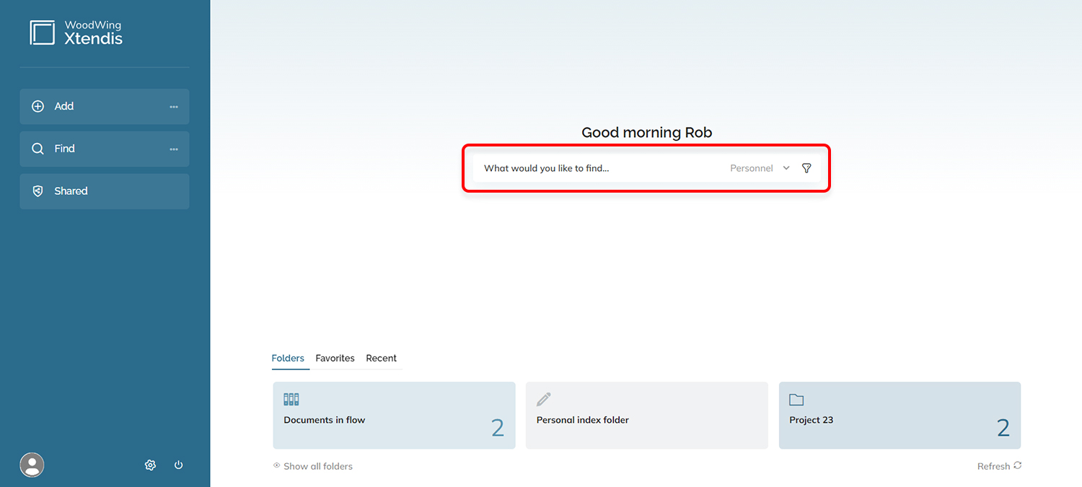Click the eye icon beside Show all folders
1082x487 pixels.
(276, 465)
